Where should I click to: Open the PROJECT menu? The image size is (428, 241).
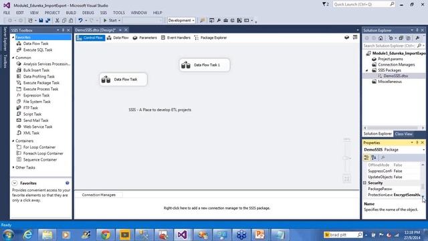(52, 13)
